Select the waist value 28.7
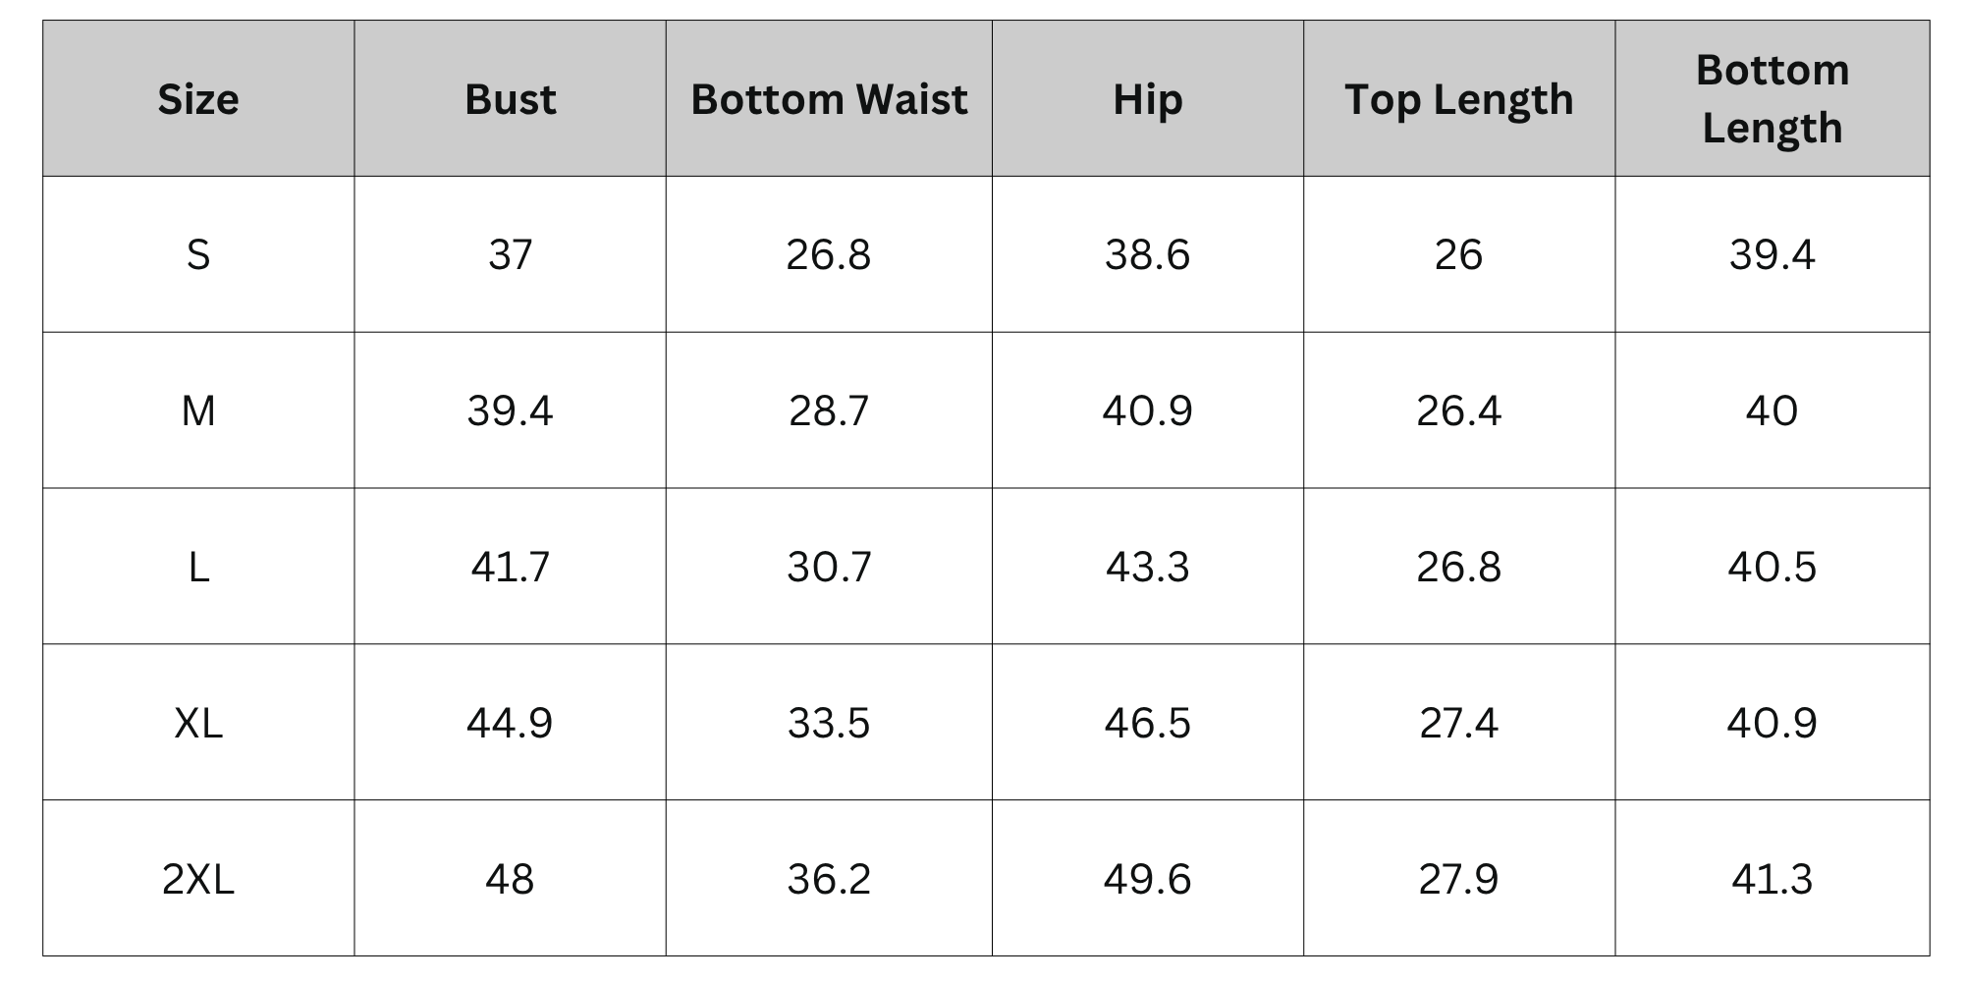Viewport: 1964px width, 982px height. 829,410
